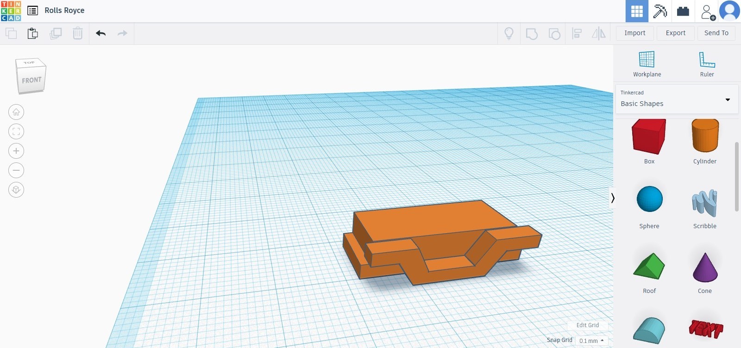Undo the last action
This screenshot has height=348, width=741.
point(101,33)
